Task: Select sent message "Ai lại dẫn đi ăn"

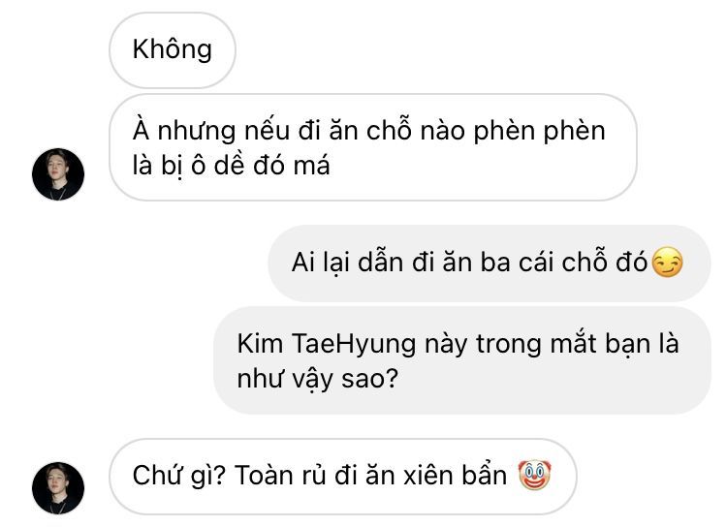Action: pos(490,263)
